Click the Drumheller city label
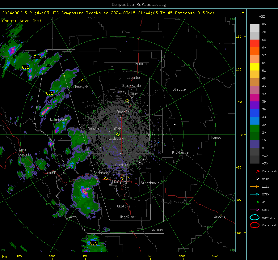Image resolution: width=278 pixels, height=260 pixels. point(181,152)
